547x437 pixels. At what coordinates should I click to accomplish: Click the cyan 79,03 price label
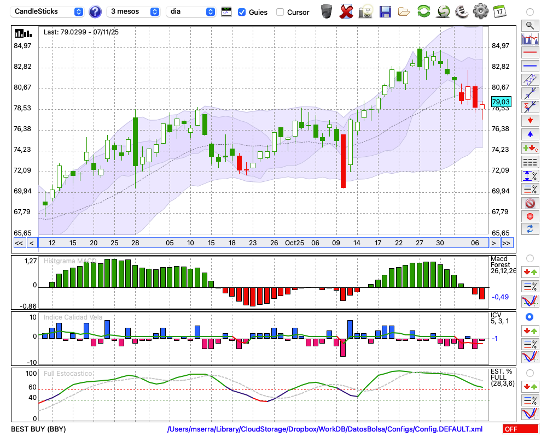[501, 102]
